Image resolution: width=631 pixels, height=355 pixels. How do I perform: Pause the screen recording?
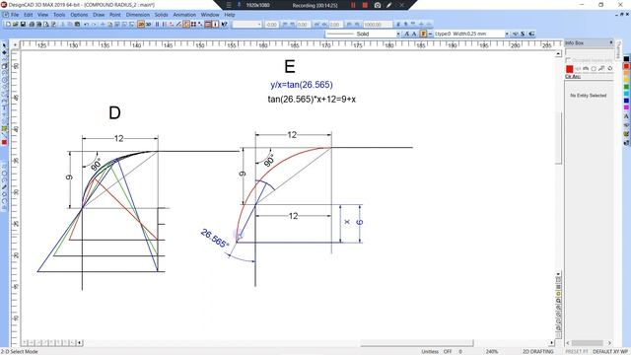click(353, 5)
